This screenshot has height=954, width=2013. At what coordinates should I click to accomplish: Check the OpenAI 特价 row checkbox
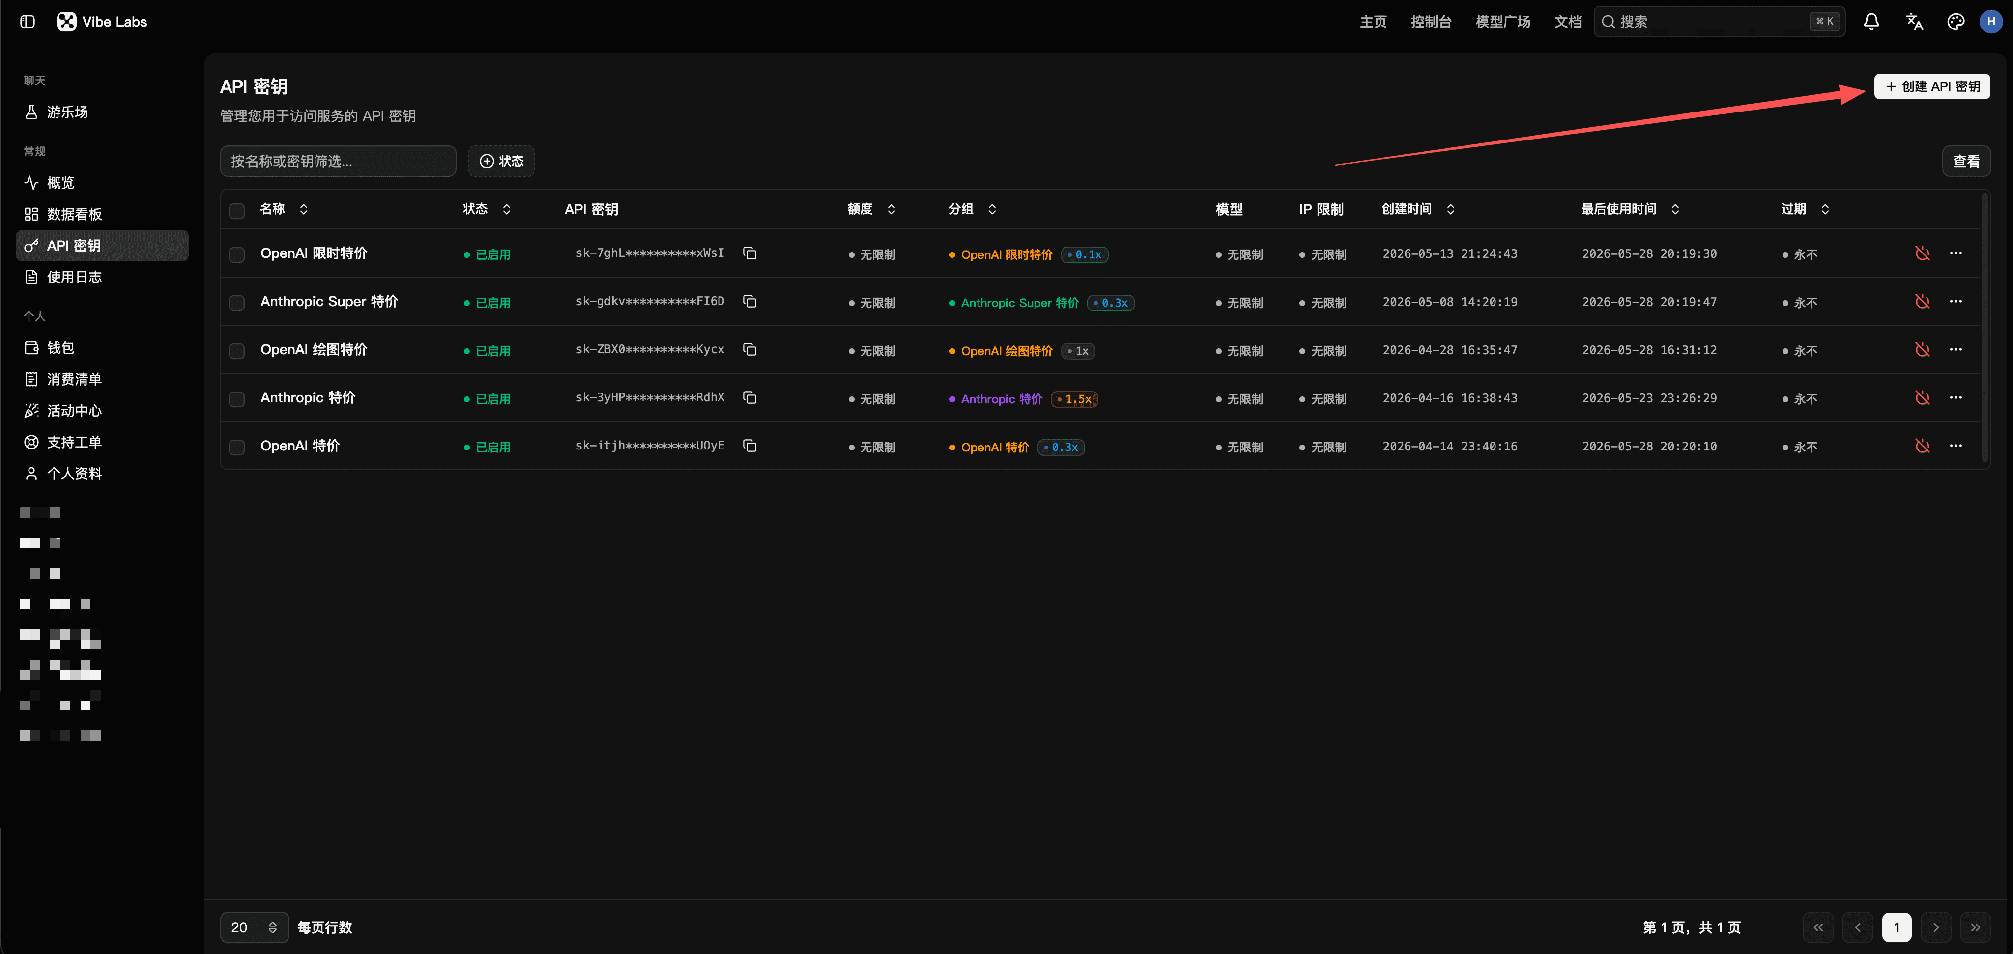tap(237, 447)
